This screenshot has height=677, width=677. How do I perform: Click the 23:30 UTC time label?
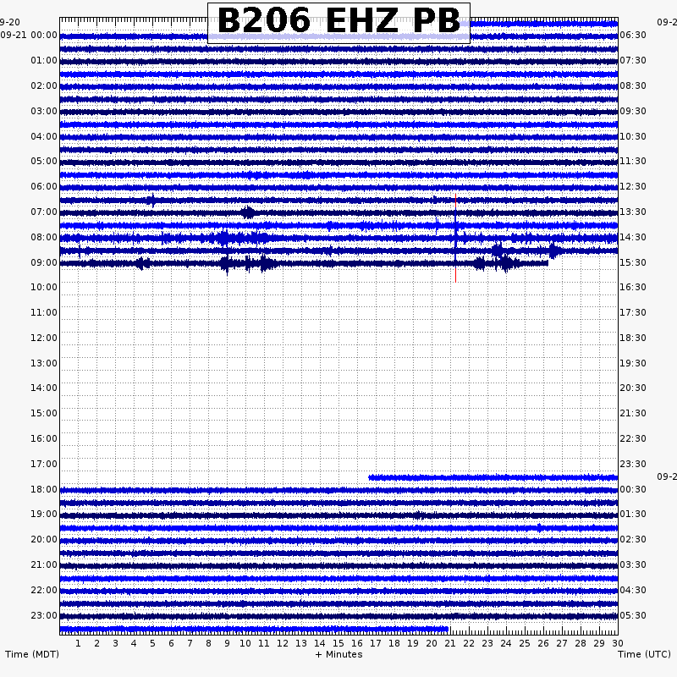pyautogui.click(x=633, y=464)
